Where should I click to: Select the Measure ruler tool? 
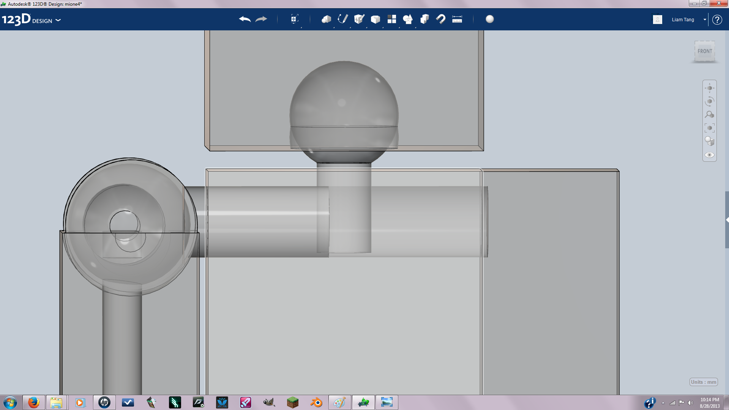pyautogui.click(x=457, y=19)
